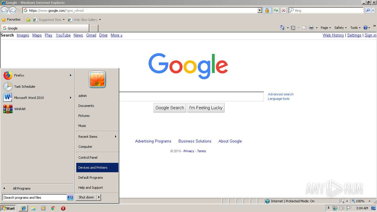Screen dimensions: 377x212
Task: Go forward with the IE Forward arrow
Action: tap(13, 10)
